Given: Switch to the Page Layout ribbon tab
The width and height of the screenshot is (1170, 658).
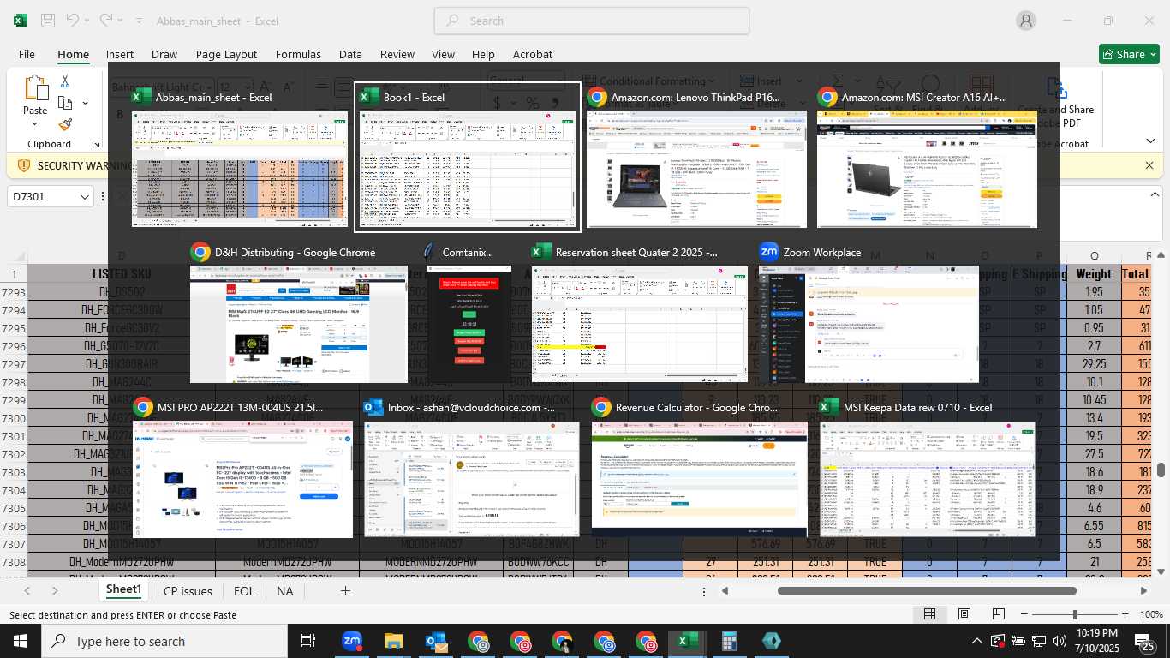Looking at the screenshot, I should (226, 54).
